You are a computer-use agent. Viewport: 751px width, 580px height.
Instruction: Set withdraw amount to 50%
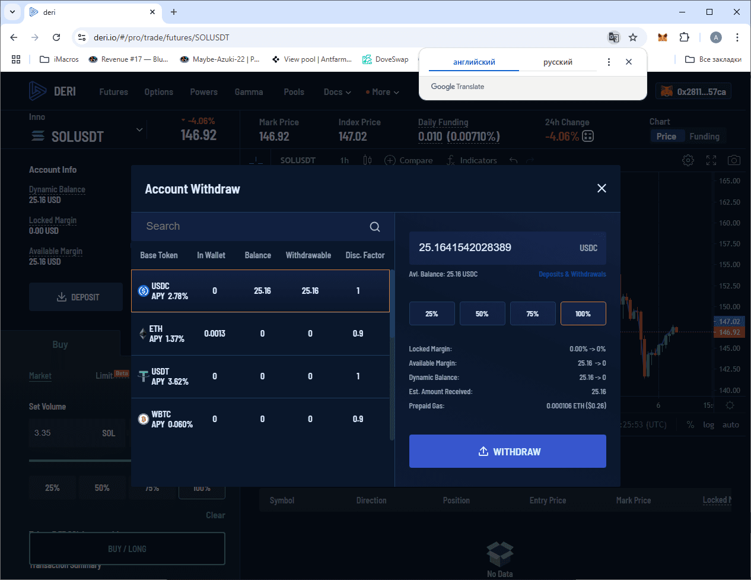(482, 313)
